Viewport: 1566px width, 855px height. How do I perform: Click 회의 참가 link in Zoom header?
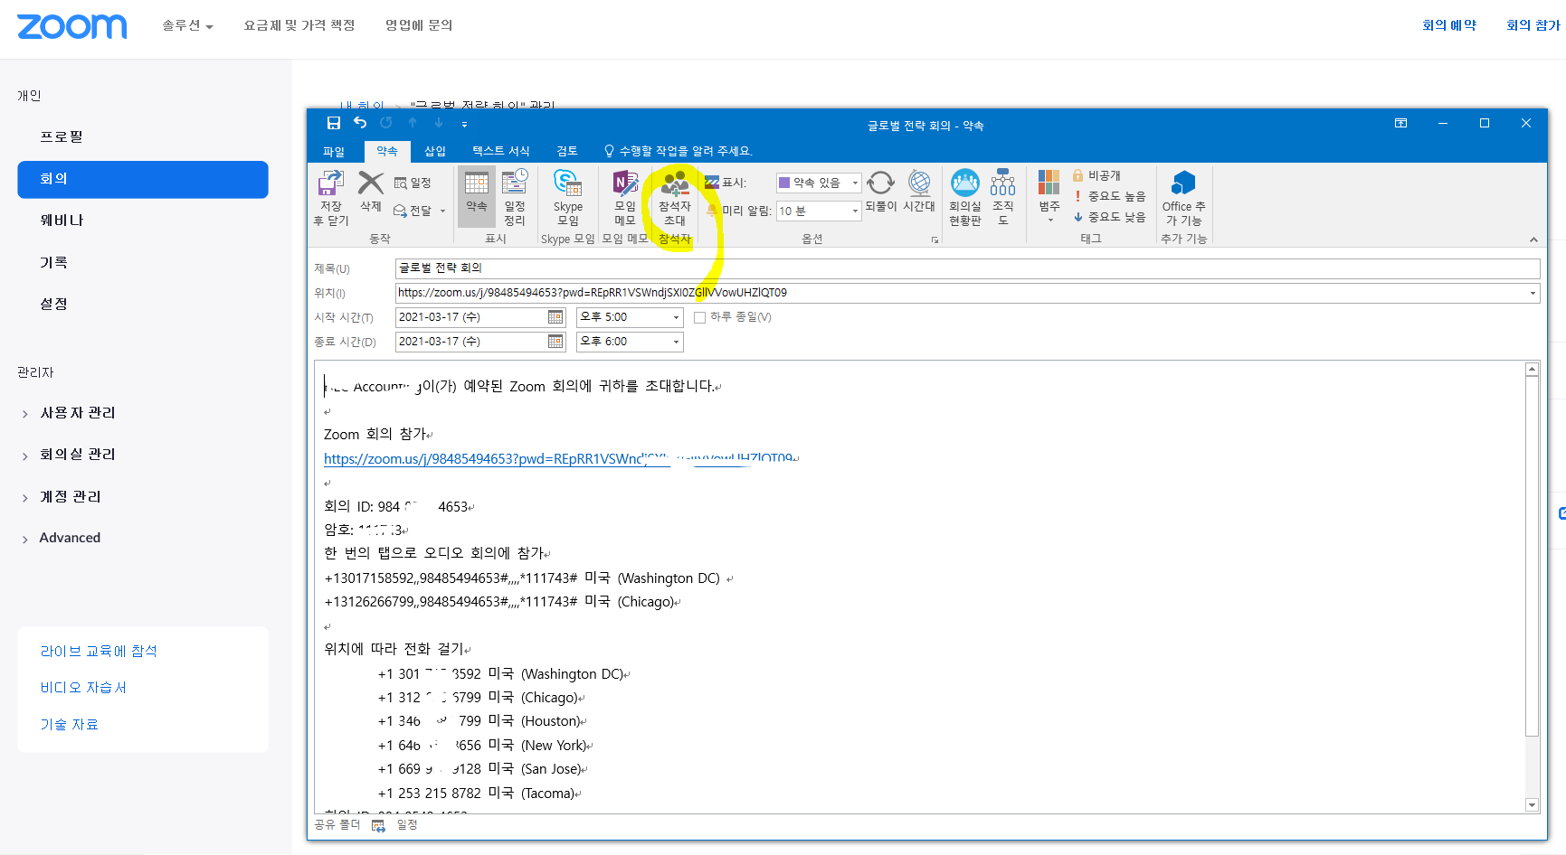[x=1533, y=25]
